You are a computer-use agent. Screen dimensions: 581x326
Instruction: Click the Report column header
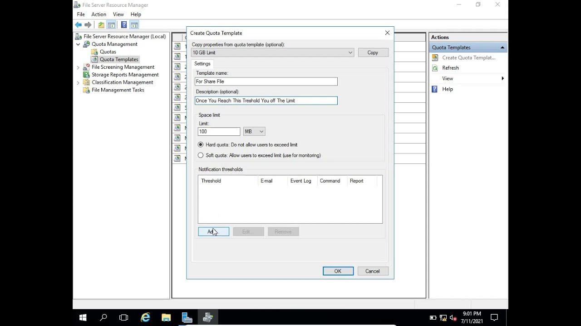(362, 181)
